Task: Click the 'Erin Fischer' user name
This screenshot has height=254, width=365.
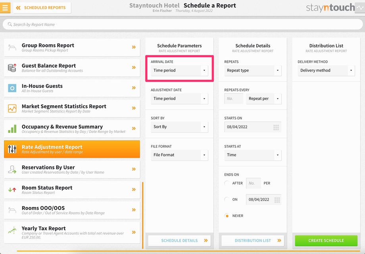Action: pos(162,11)
